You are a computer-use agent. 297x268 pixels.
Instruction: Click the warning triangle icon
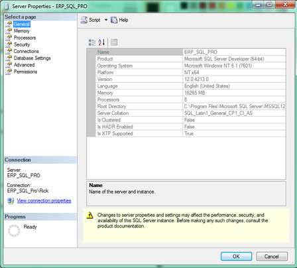pos(89,215)
